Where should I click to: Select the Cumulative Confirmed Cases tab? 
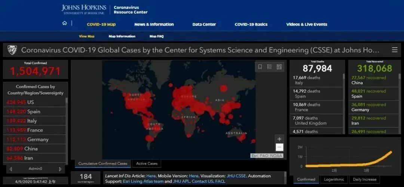point(102,163)
